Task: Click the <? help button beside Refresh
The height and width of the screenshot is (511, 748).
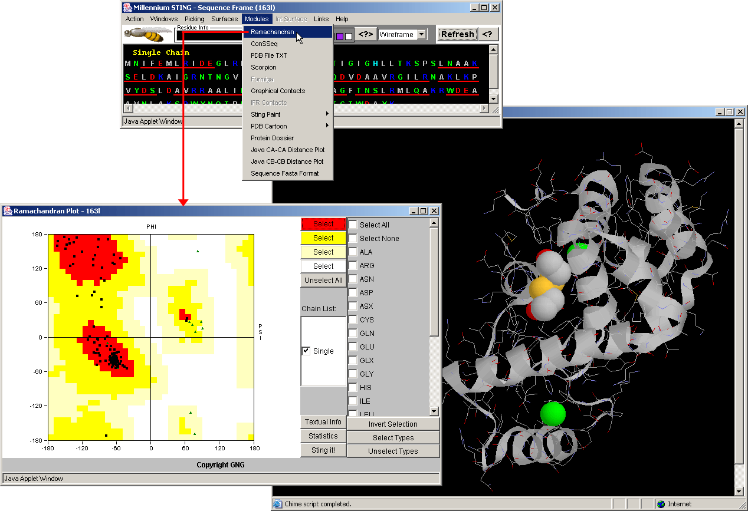Action: pyautogui.click(x=487, y=34)
